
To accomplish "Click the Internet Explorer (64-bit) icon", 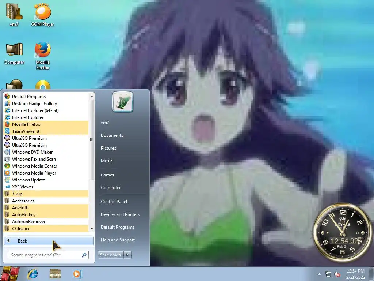I will (x=7, y=110).
